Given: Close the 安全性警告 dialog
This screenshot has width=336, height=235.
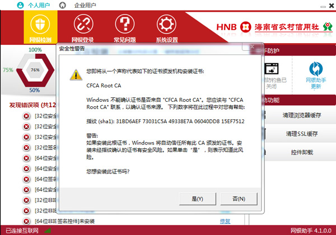Looking at the screenshot, I should [252, 46].
